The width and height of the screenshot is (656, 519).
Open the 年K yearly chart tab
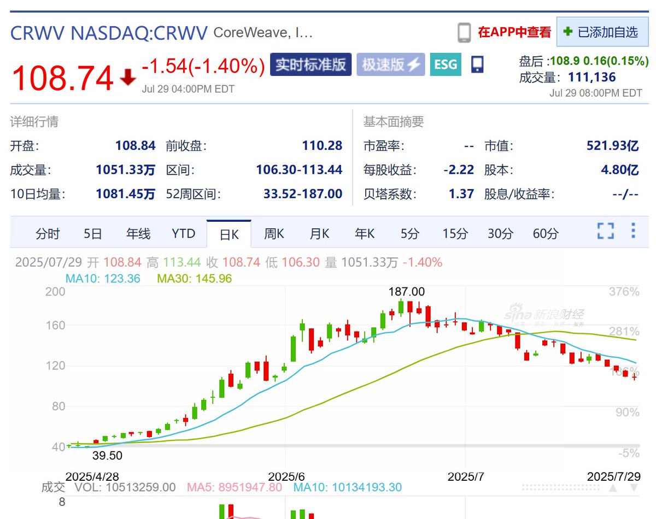[x=365, y=234]
